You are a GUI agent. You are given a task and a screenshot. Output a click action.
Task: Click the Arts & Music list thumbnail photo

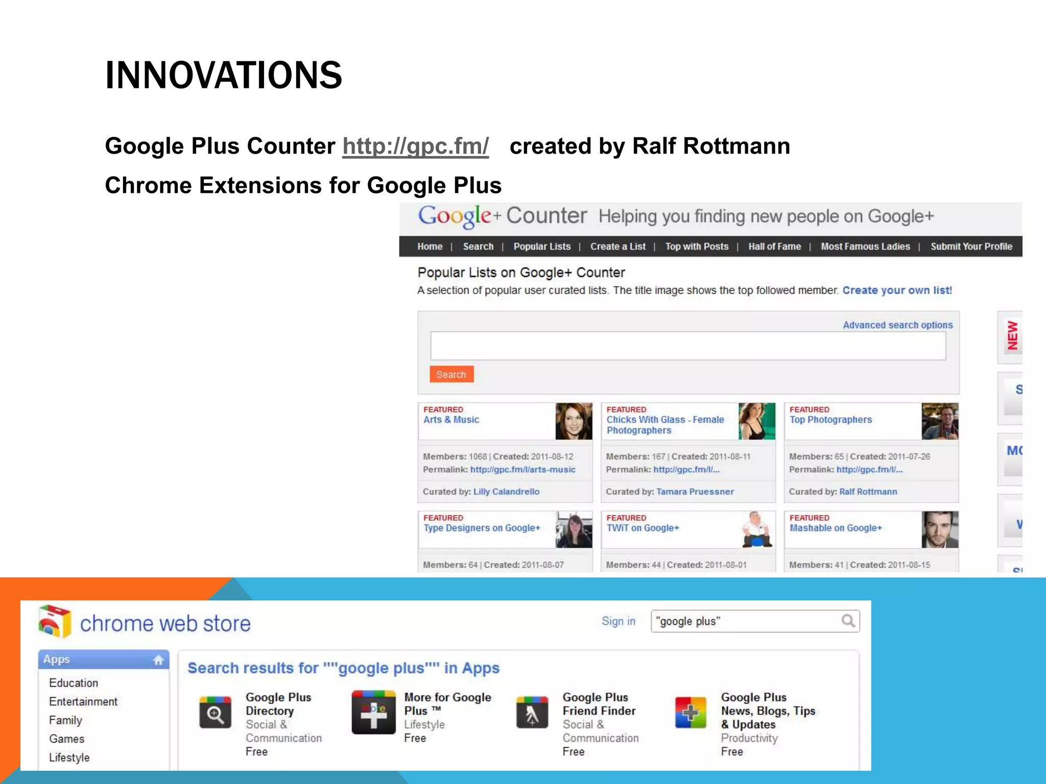(574, 421)
